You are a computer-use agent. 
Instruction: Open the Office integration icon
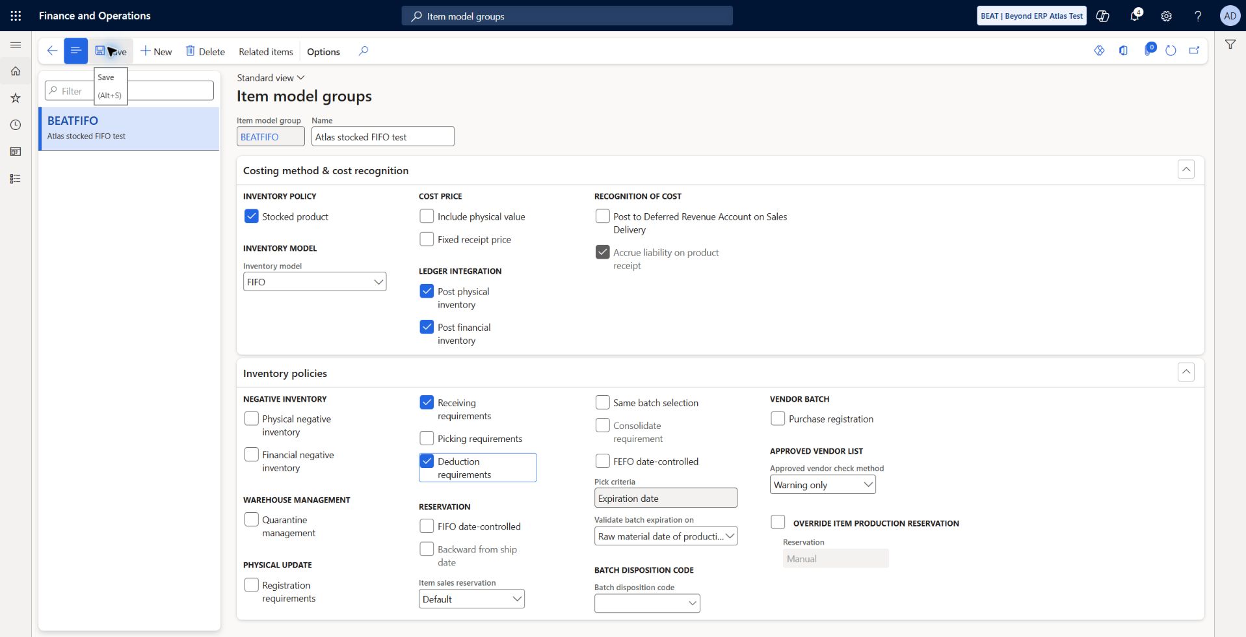point(1123,51)
